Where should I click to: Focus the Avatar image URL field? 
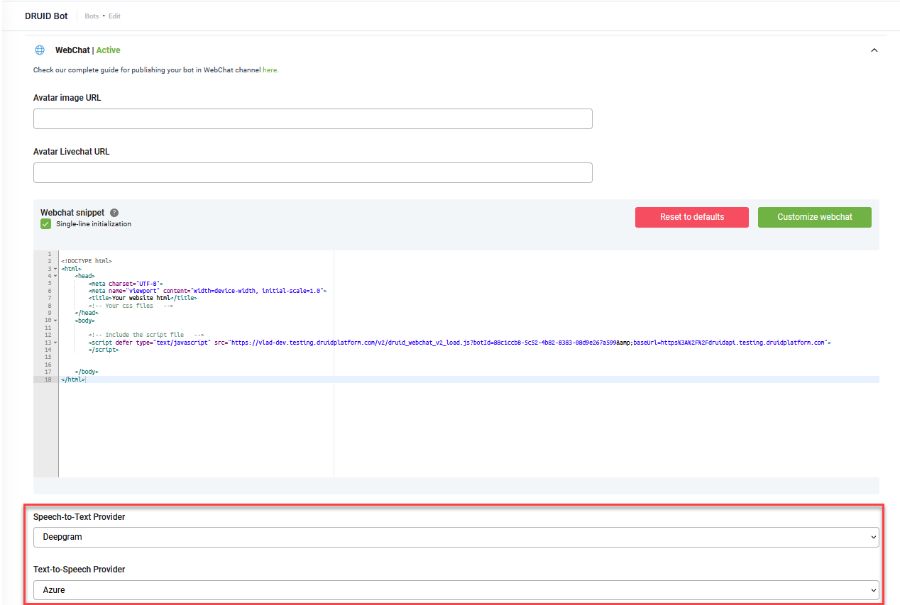pos(313,119)
